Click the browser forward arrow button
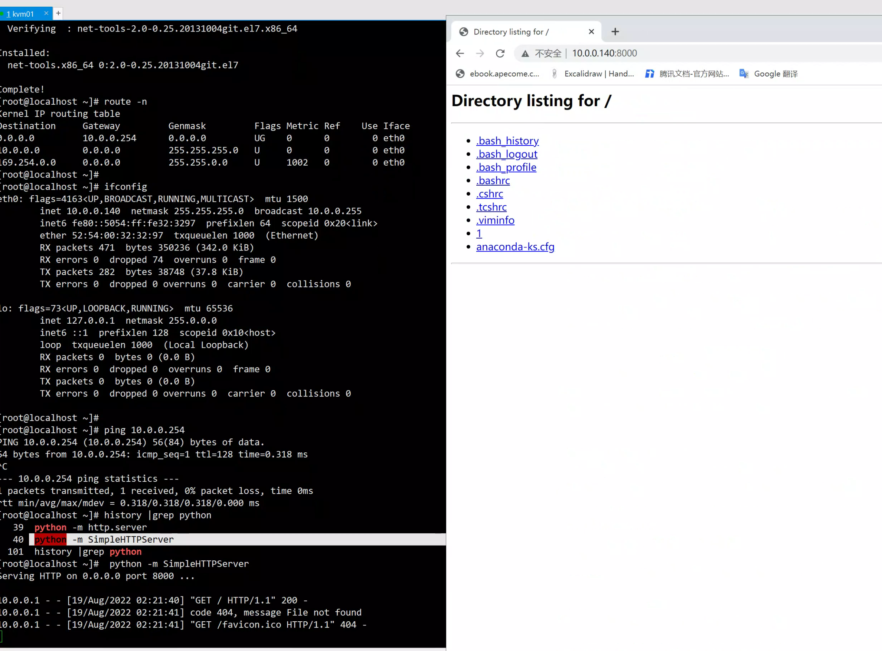This screenshot has width=882, height=651. (x=480, y=53)
